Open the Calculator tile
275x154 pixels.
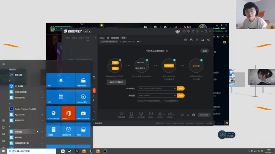click(x=54, y=130)
